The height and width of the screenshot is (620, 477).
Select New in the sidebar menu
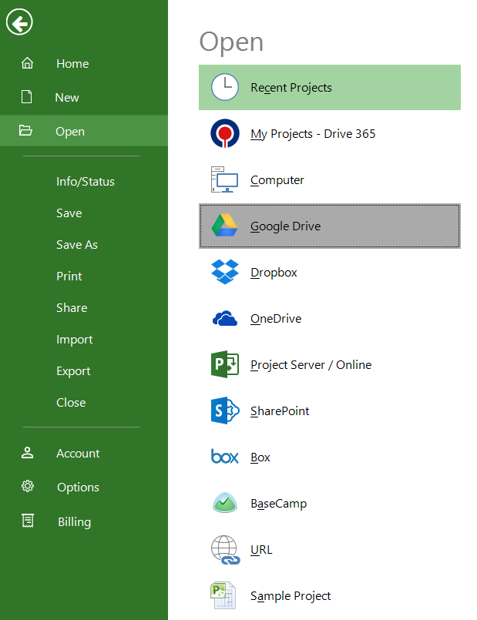click(x=67, y=98)
